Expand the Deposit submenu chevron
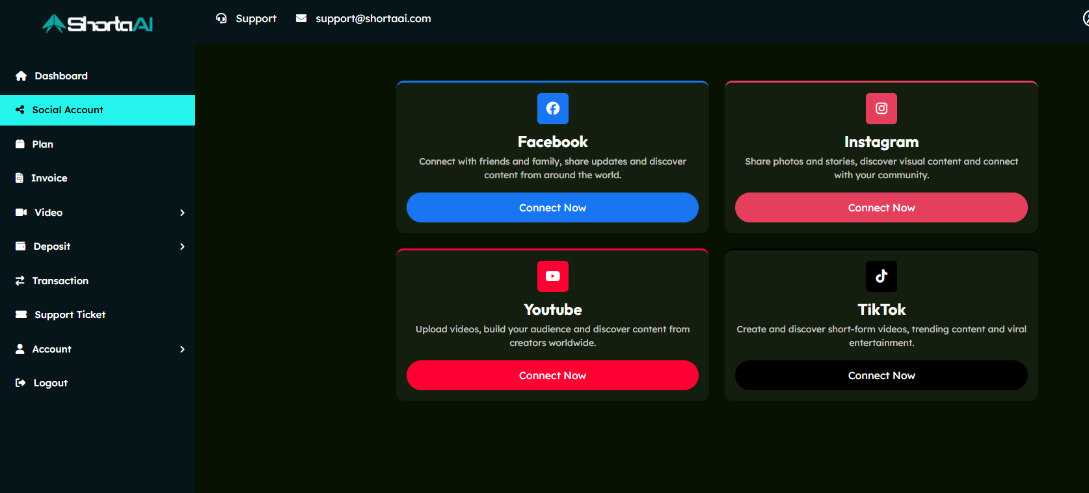Viewport: 1089px width, 493px height. coord(182,246)
